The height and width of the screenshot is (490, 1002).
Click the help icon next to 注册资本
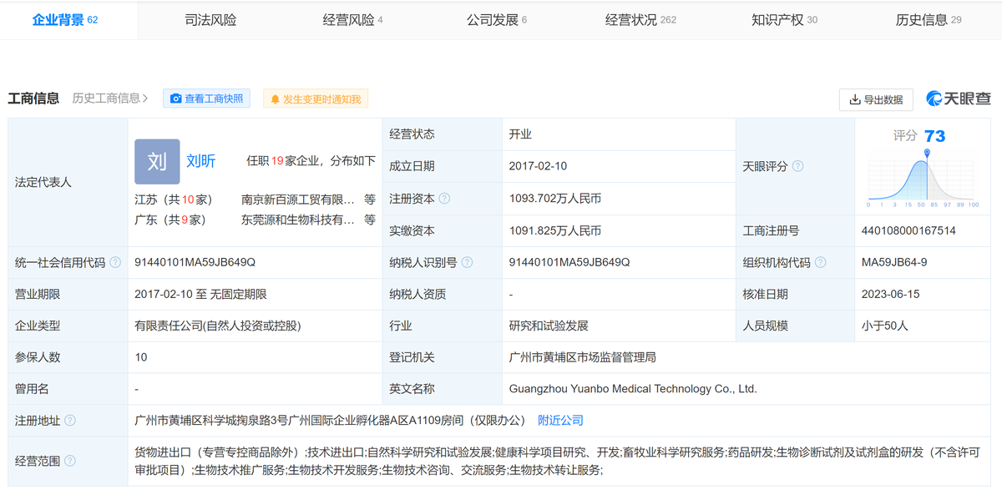444,199
